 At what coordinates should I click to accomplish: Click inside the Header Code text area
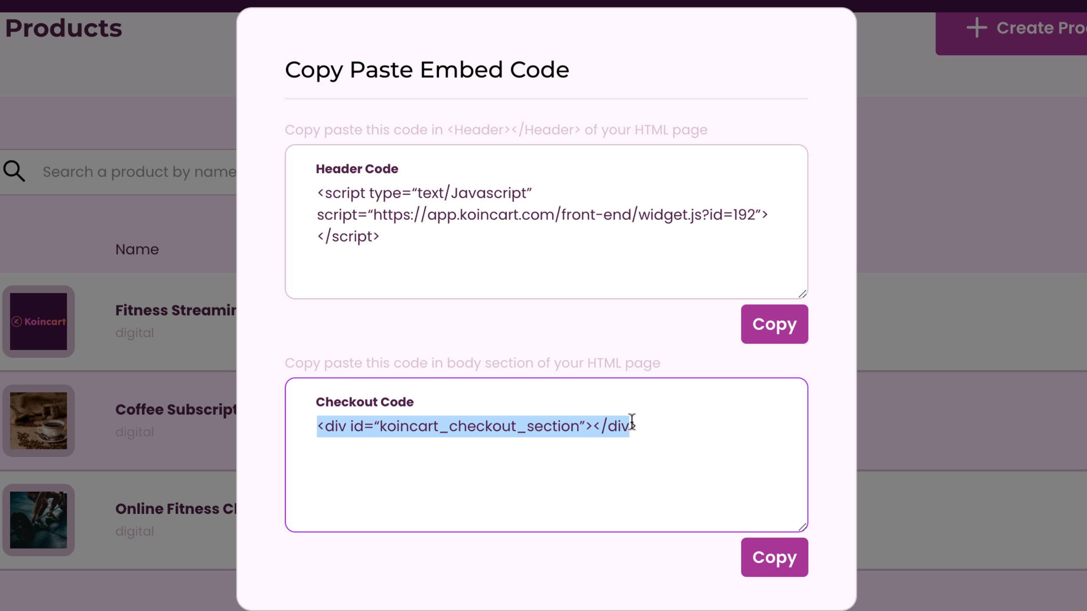[x=546, y=267]
